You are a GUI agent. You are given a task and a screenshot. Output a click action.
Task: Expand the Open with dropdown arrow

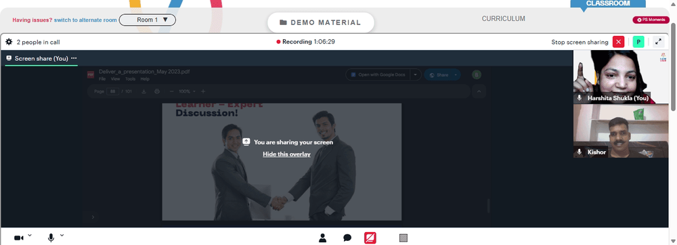click(x=415, y=74)
